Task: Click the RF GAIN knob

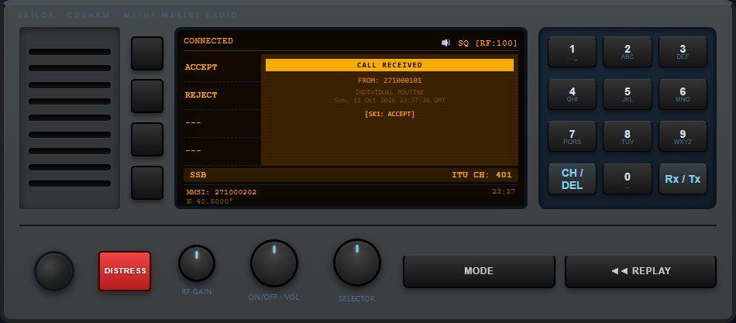Action: click(x=197, y=263)
